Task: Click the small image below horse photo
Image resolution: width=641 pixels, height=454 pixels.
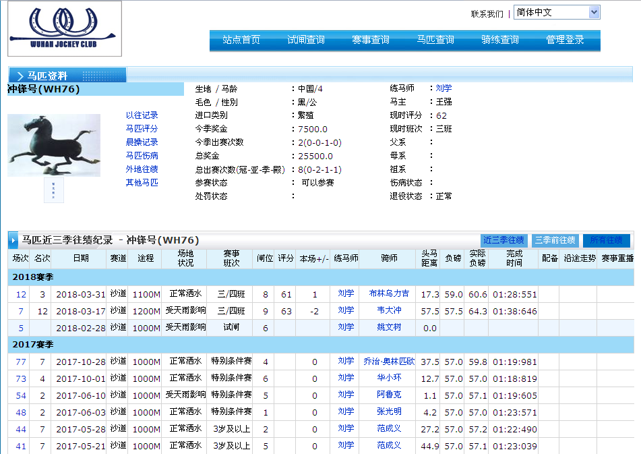Action: coord(54,190)
